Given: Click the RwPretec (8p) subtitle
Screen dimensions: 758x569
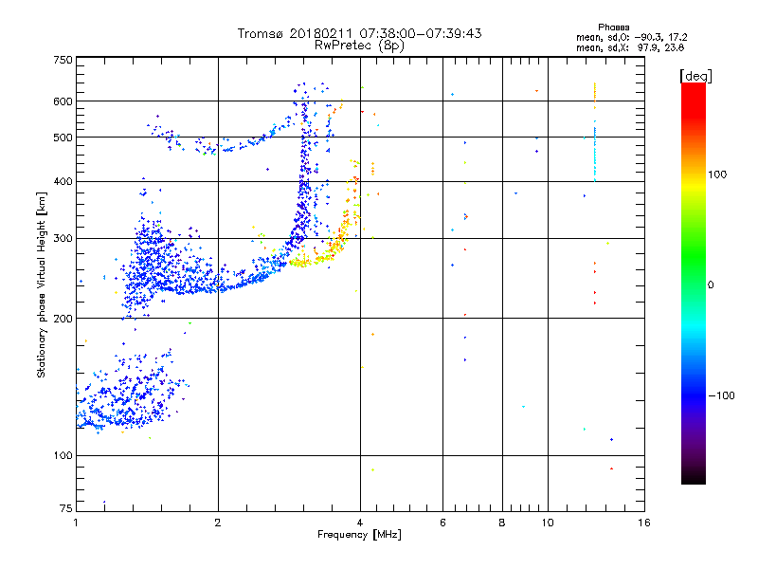Looking at the screenshot, I should tap(359, 46).
